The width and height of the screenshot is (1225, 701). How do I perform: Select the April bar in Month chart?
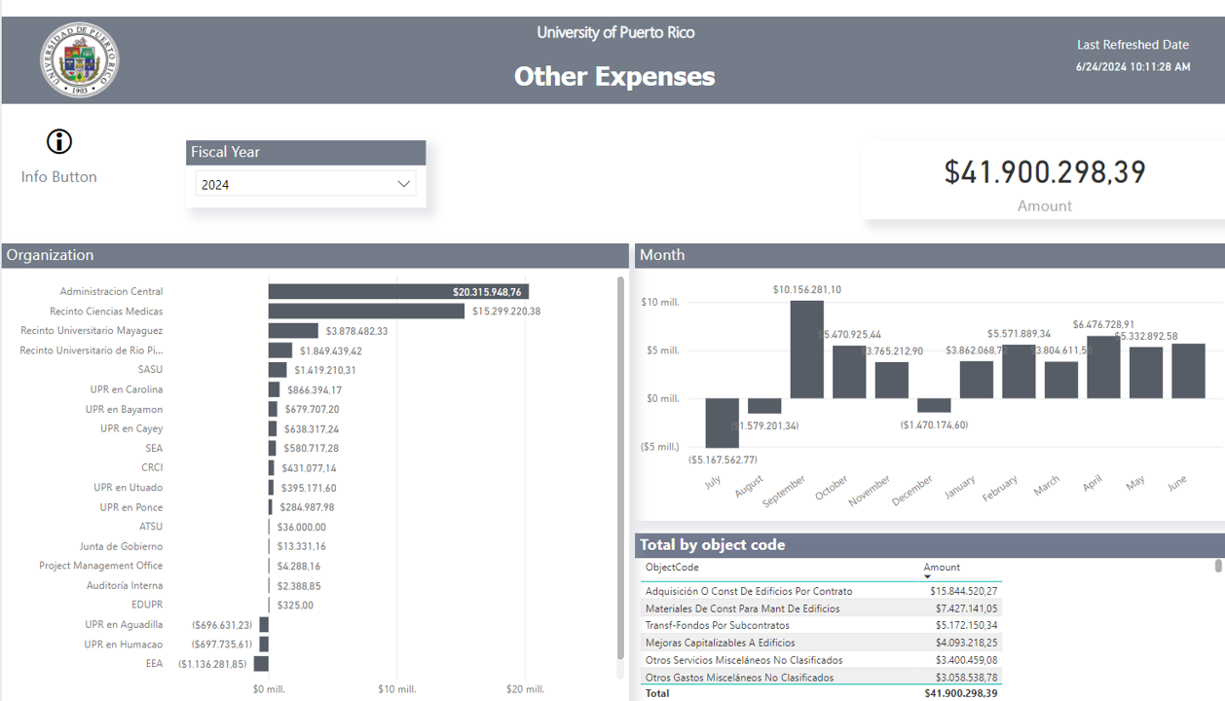1103,367
